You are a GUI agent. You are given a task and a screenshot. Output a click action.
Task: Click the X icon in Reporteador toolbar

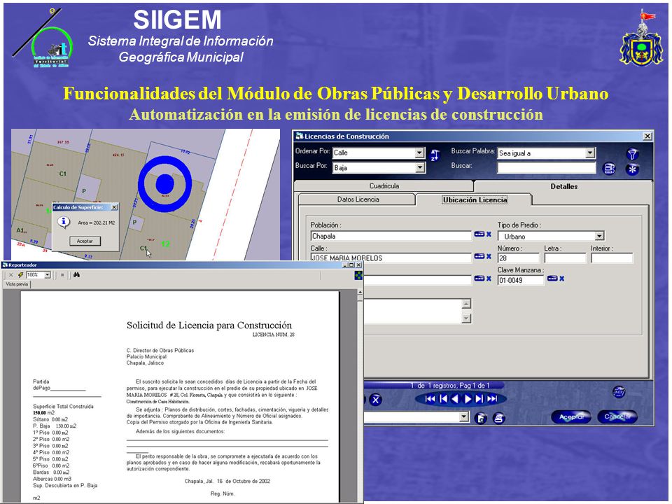[10, 274]
